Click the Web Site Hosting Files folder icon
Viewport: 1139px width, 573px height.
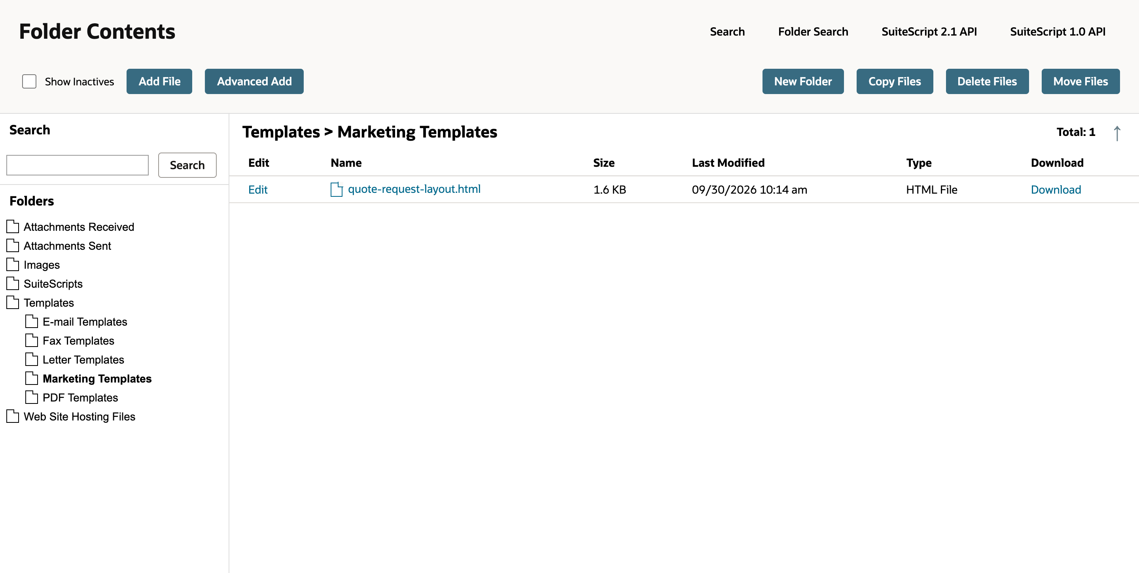pyautogui.click(x=13, y=417)
